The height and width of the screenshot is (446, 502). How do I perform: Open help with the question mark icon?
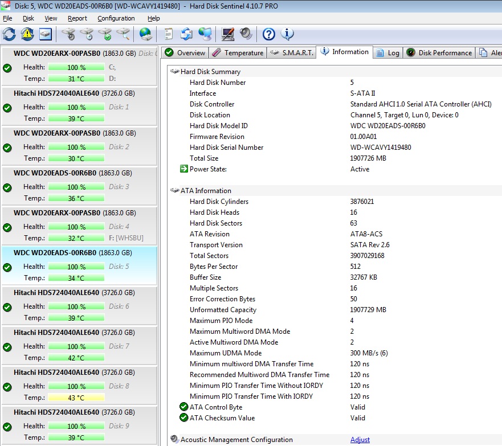(268, 34)
